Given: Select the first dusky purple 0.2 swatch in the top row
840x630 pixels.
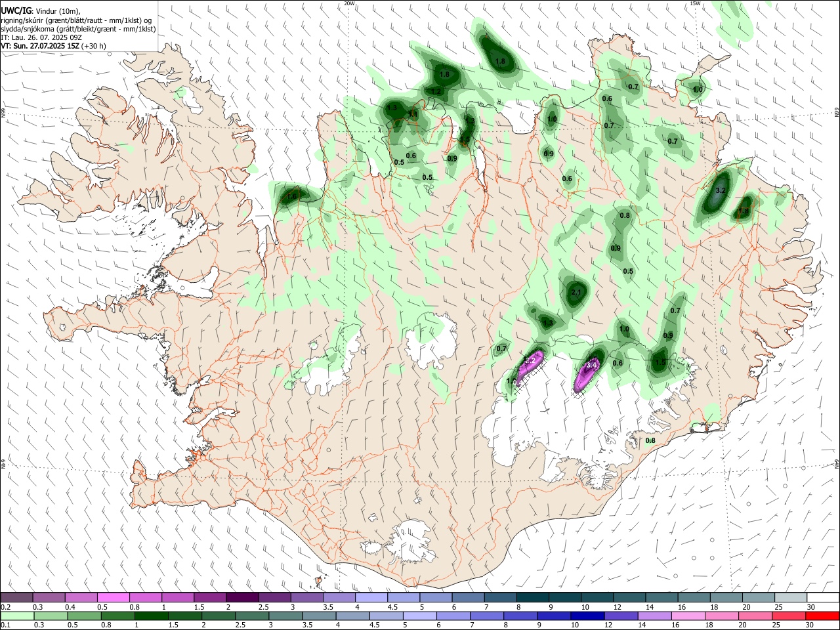Looking at the screenshot, I should pyautogui.click(x=16, y=597).
